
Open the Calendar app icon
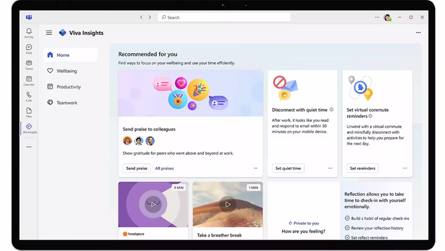pos(29,81)
